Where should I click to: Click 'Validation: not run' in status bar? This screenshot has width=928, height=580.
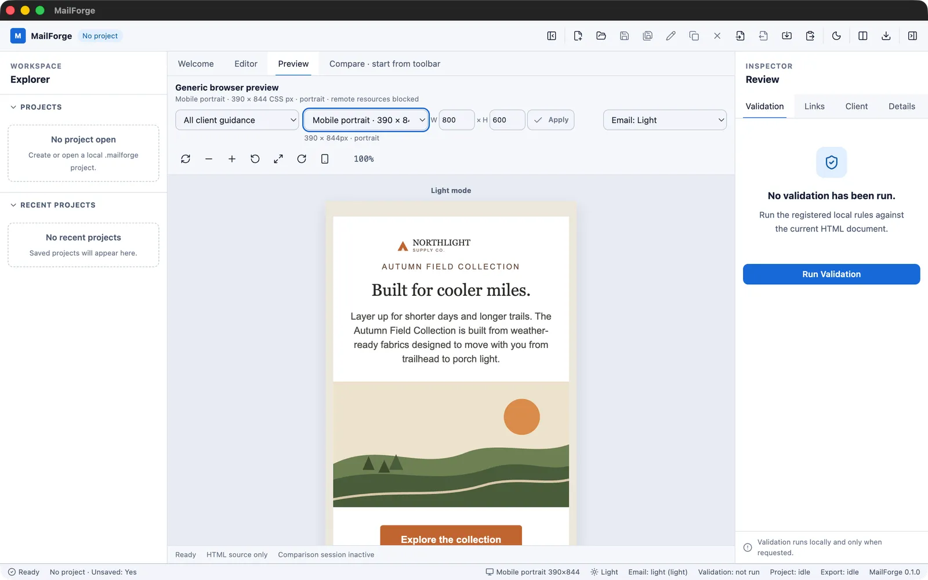coord(728,572)
